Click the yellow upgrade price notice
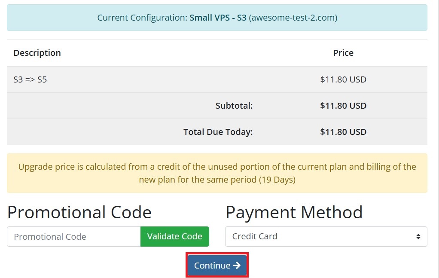The height and width of the screenshot is (278, 439). pyautogui.click(x=217, y=173)
